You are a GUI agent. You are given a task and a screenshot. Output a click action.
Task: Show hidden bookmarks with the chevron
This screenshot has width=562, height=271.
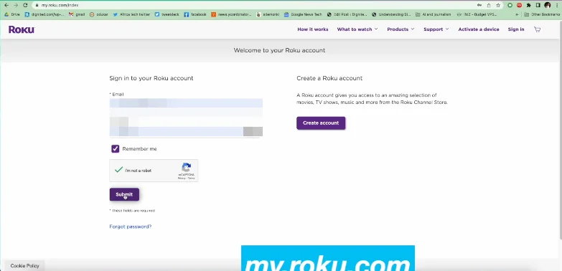coord(517,14)
